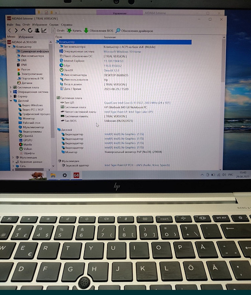Go back with the left arrow toolbar icon
This screenshot has width=251, height=295.
tap(10, 30)
